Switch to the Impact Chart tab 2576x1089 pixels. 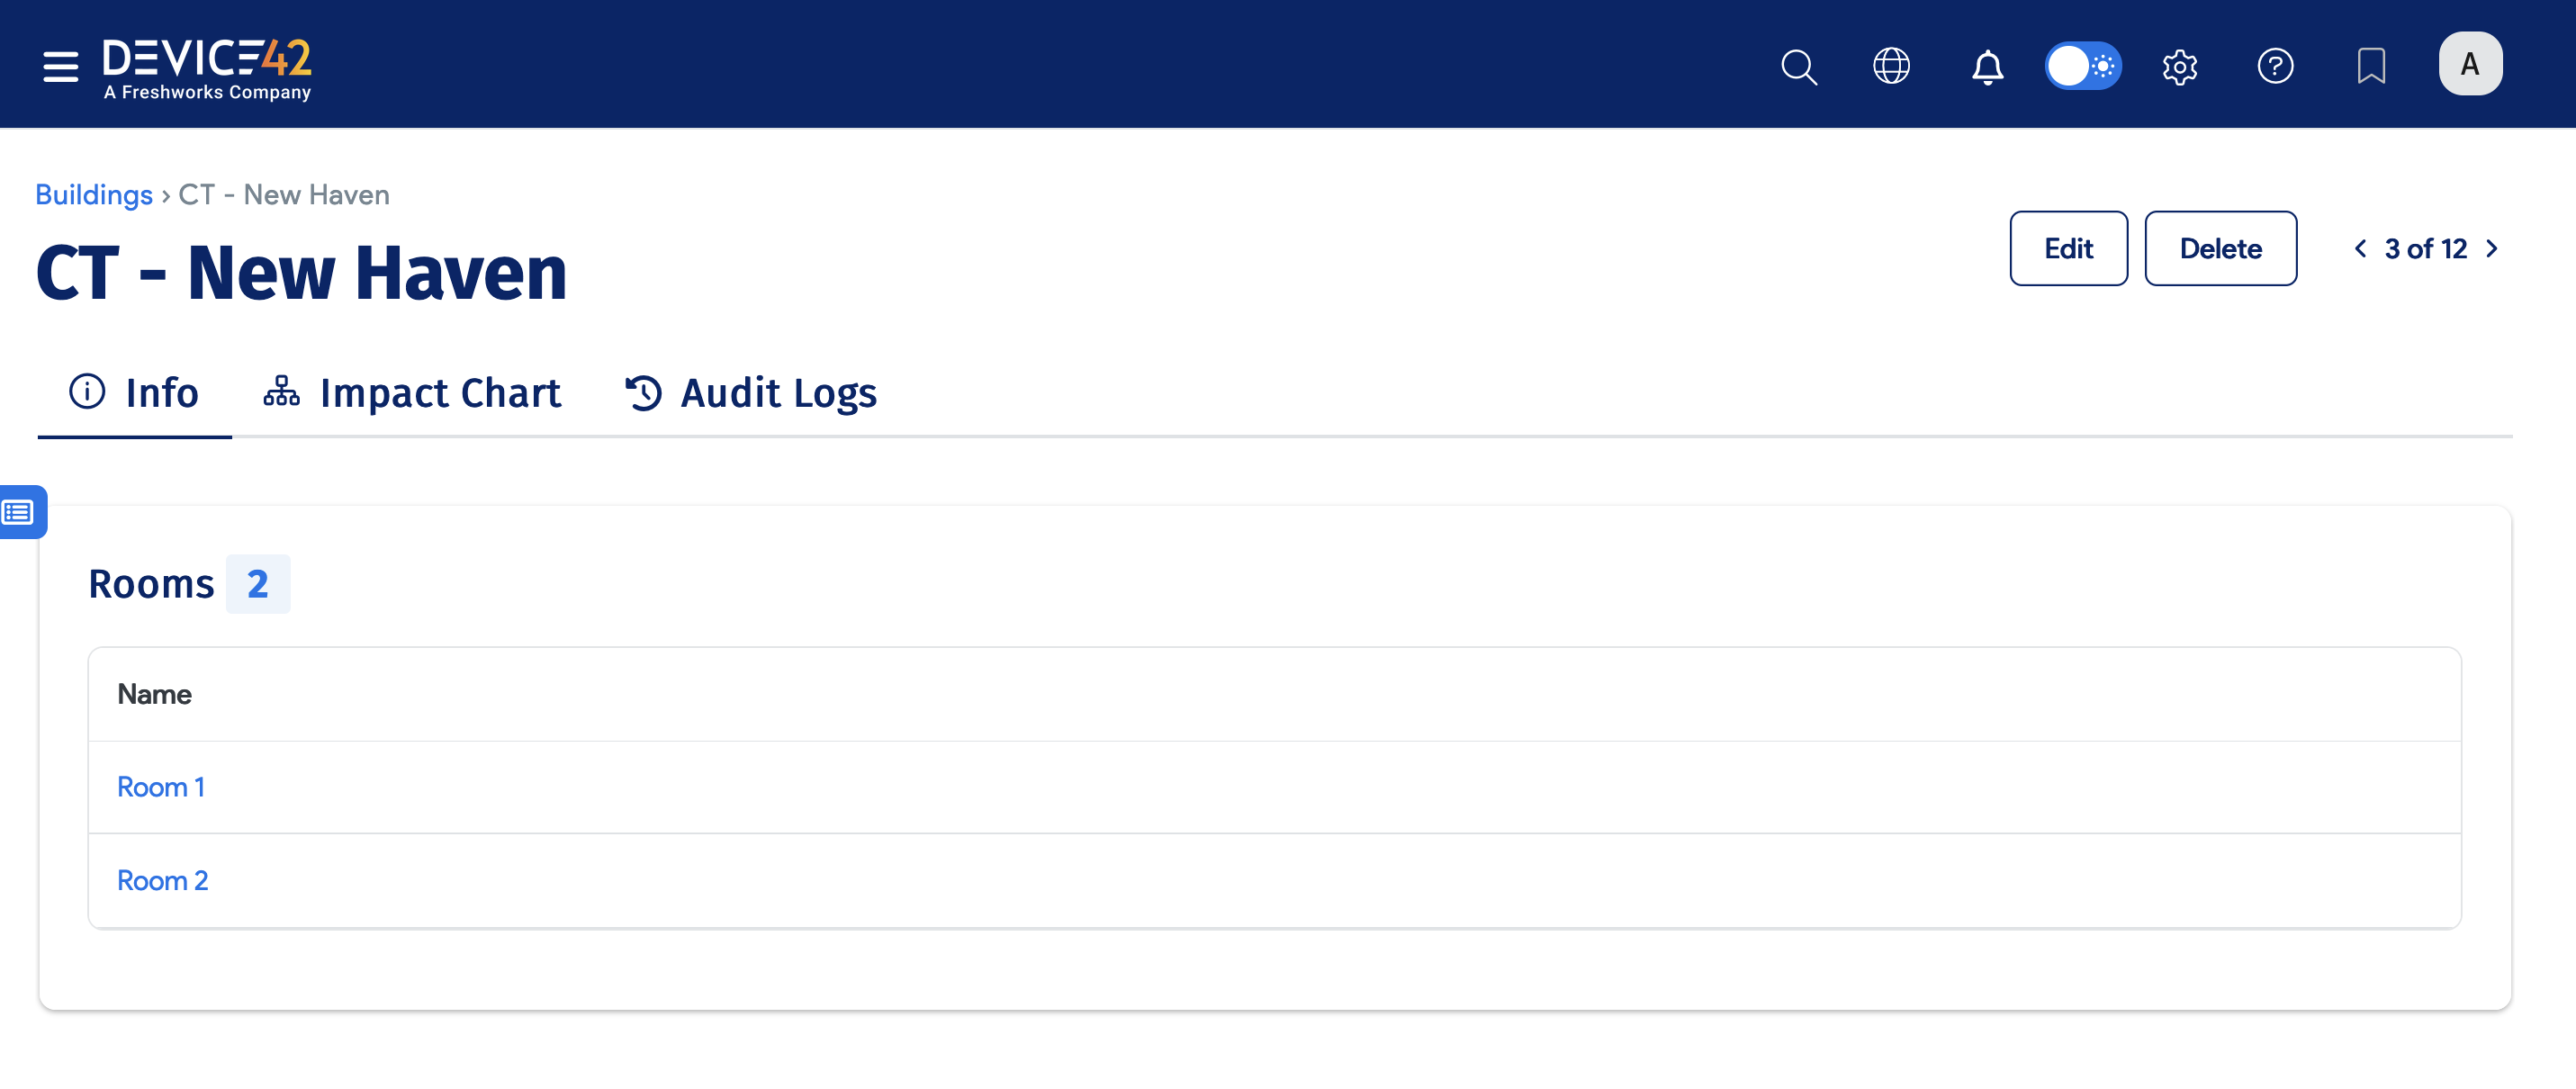click(412, 393)
